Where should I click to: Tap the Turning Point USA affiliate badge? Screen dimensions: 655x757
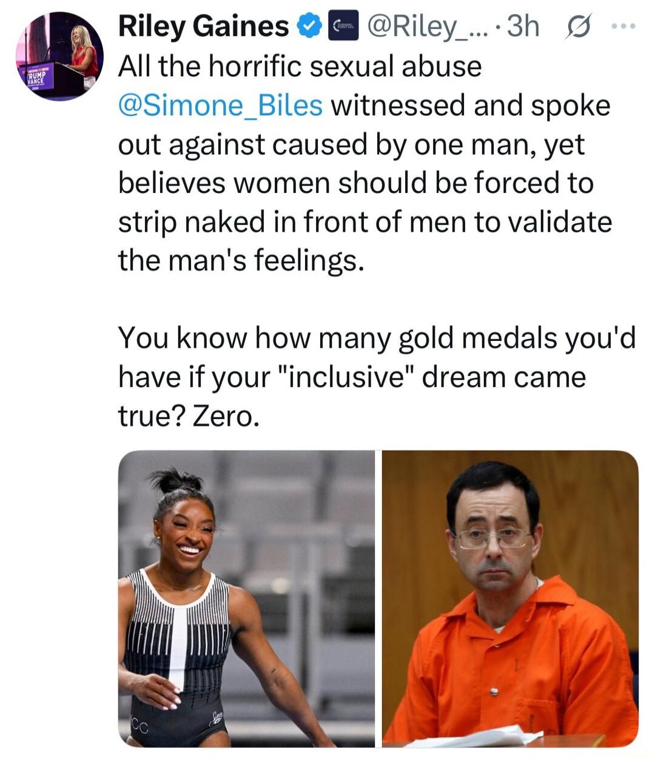pos(343,27)
